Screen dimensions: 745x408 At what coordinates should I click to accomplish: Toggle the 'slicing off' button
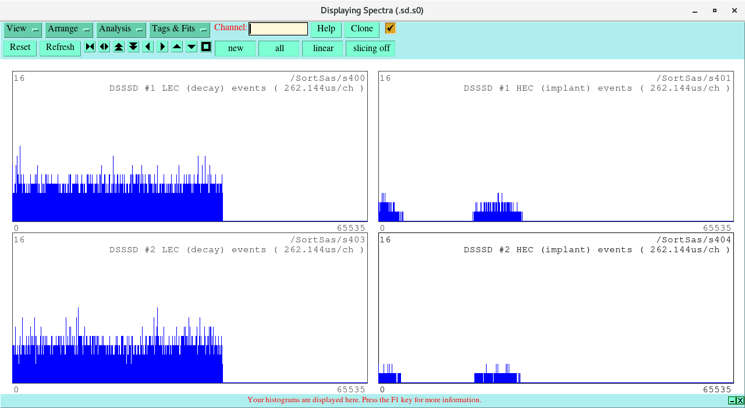[x=371, y=48]
